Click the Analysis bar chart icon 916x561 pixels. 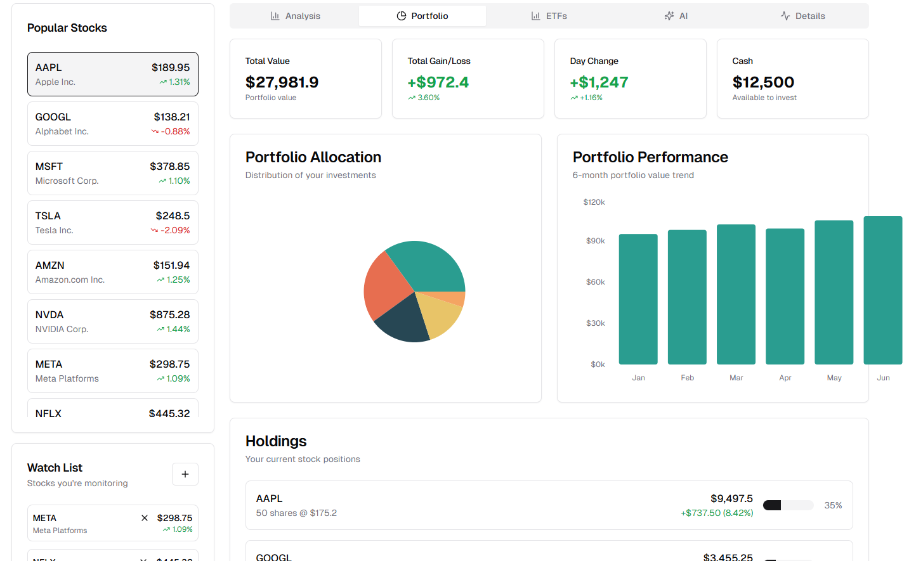(x=275, y=16)
